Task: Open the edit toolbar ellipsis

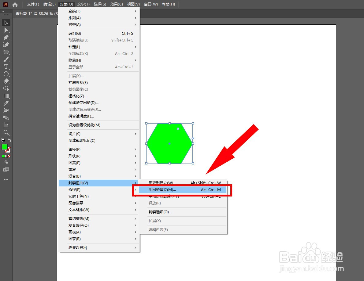Action: point(6,179)
